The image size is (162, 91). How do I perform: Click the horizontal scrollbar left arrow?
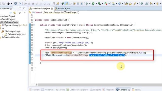click(x=36, y=85)
